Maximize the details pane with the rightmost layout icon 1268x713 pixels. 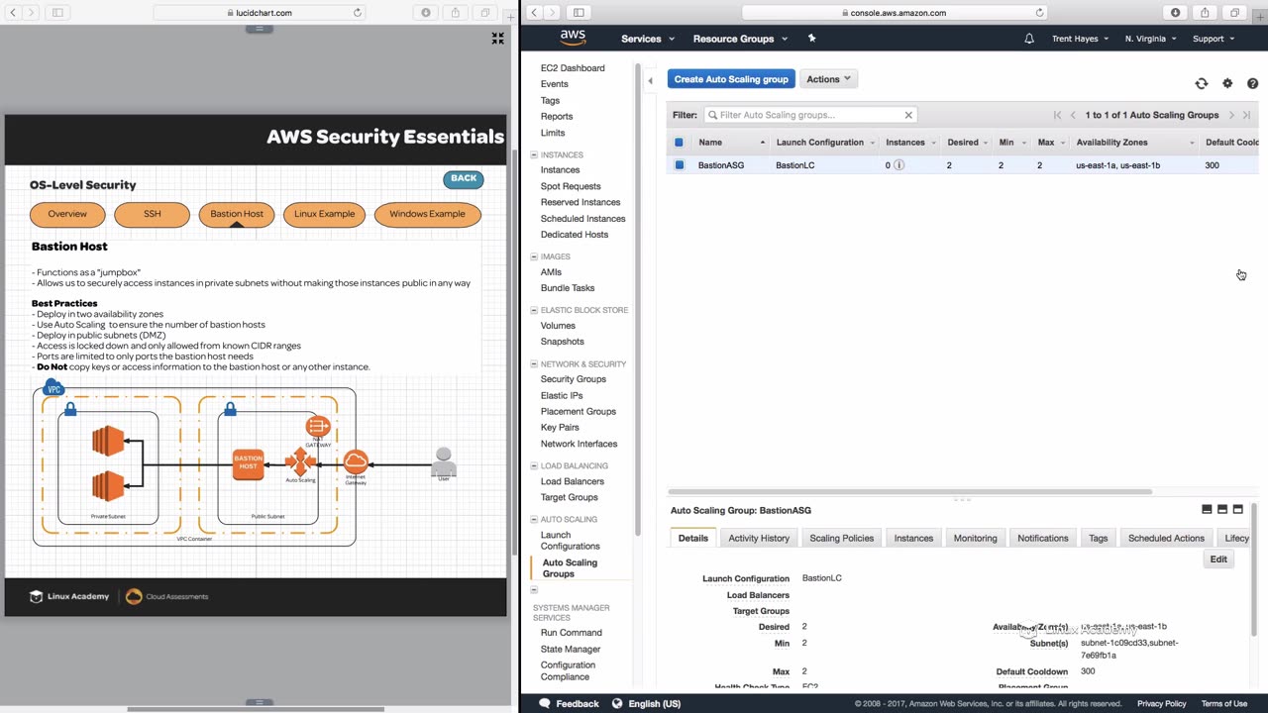1238,509
